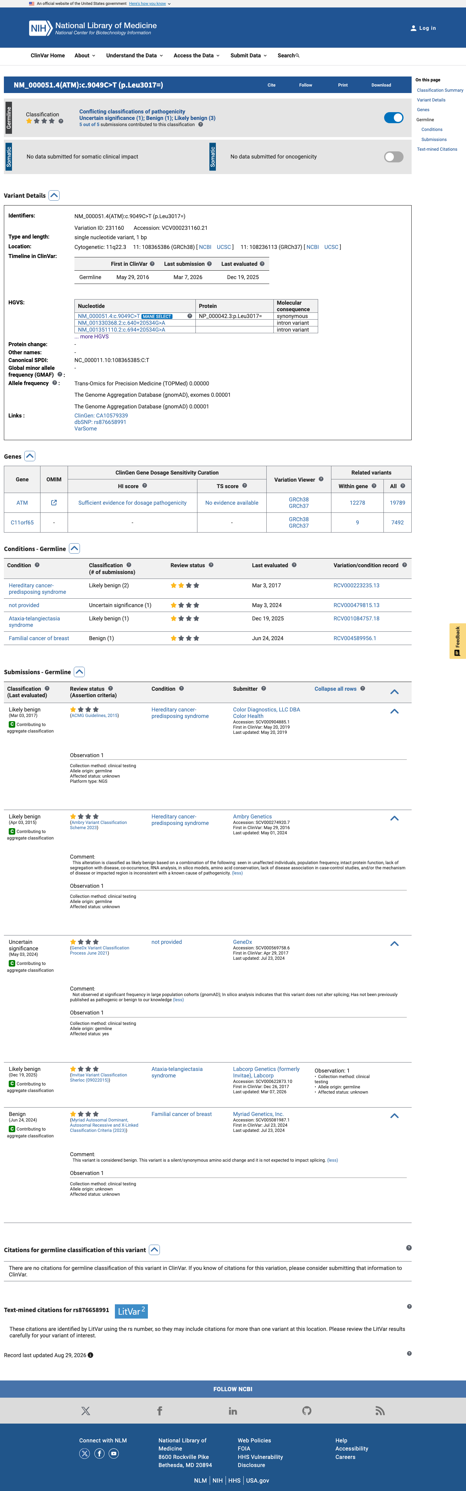466x1491 pixels.
Task: Collapse the Genes section
Action: (x=30, y=456)
